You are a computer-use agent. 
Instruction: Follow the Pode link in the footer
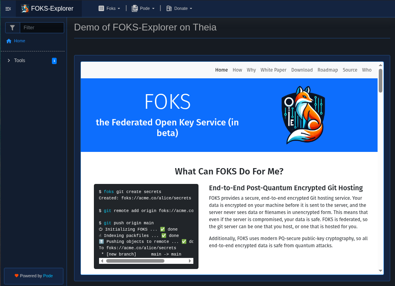(48, 276)
